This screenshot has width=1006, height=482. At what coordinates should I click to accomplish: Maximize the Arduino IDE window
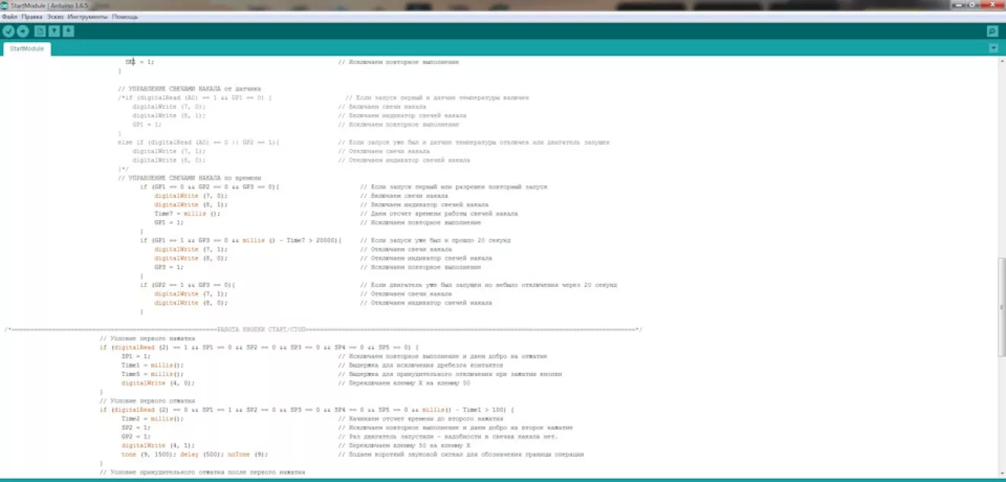(x=972, y=5)
